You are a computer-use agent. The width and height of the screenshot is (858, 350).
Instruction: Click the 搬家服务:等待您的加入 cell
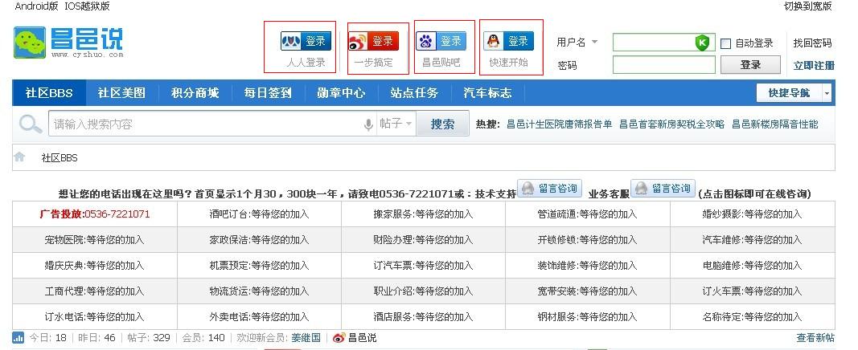[424, 214]
